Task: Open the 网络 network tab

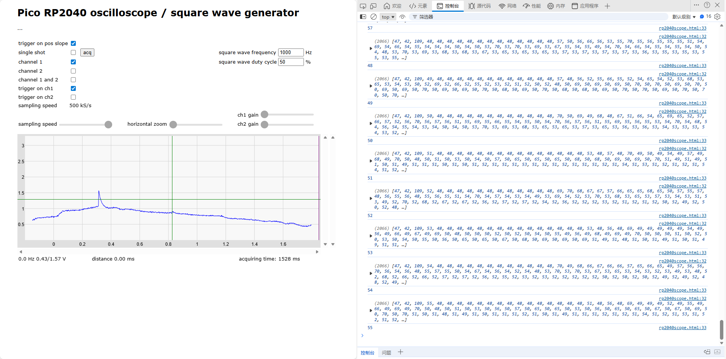Action: click(x=508, y=6)
